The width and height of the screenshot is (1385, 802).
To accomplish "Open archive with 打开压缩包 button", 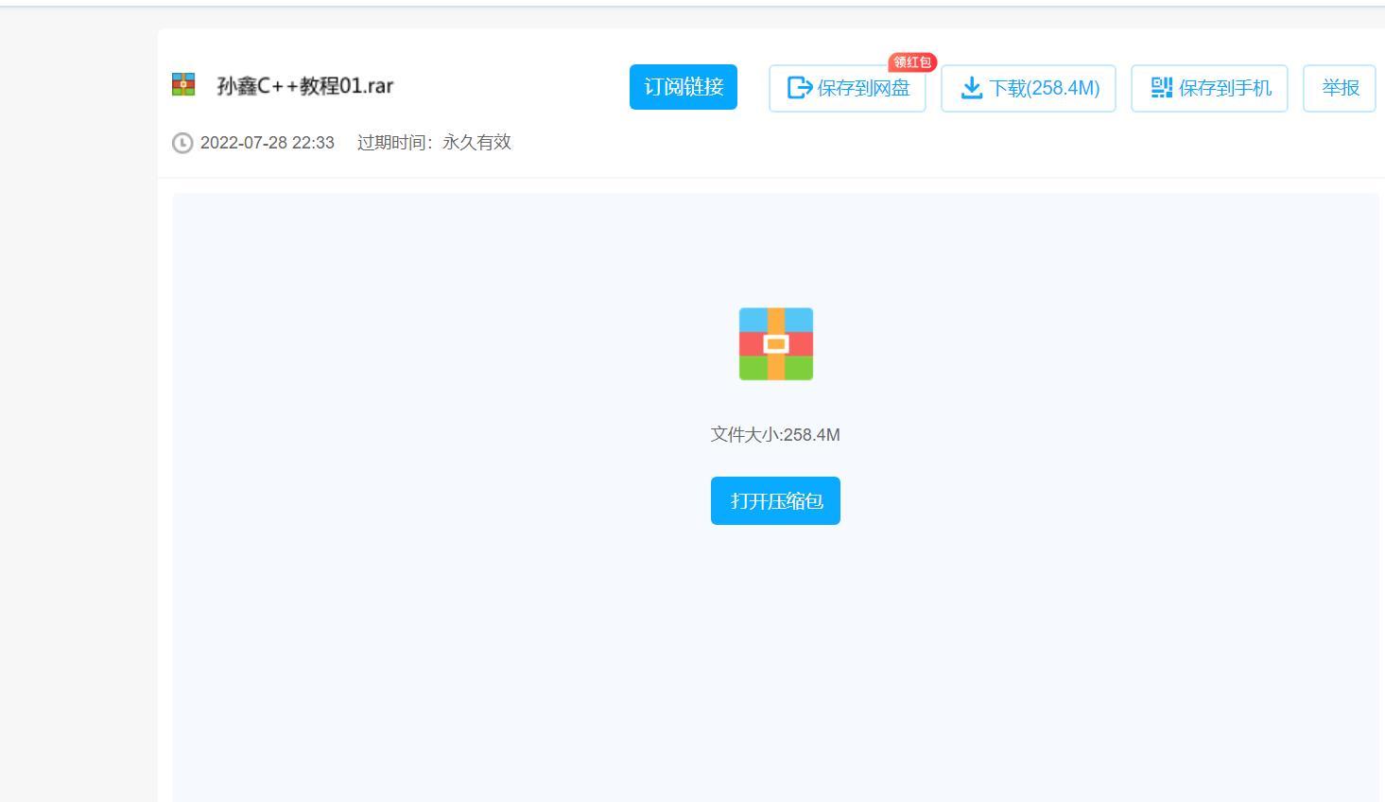I will pyautogui.click(x=775, y=500).
